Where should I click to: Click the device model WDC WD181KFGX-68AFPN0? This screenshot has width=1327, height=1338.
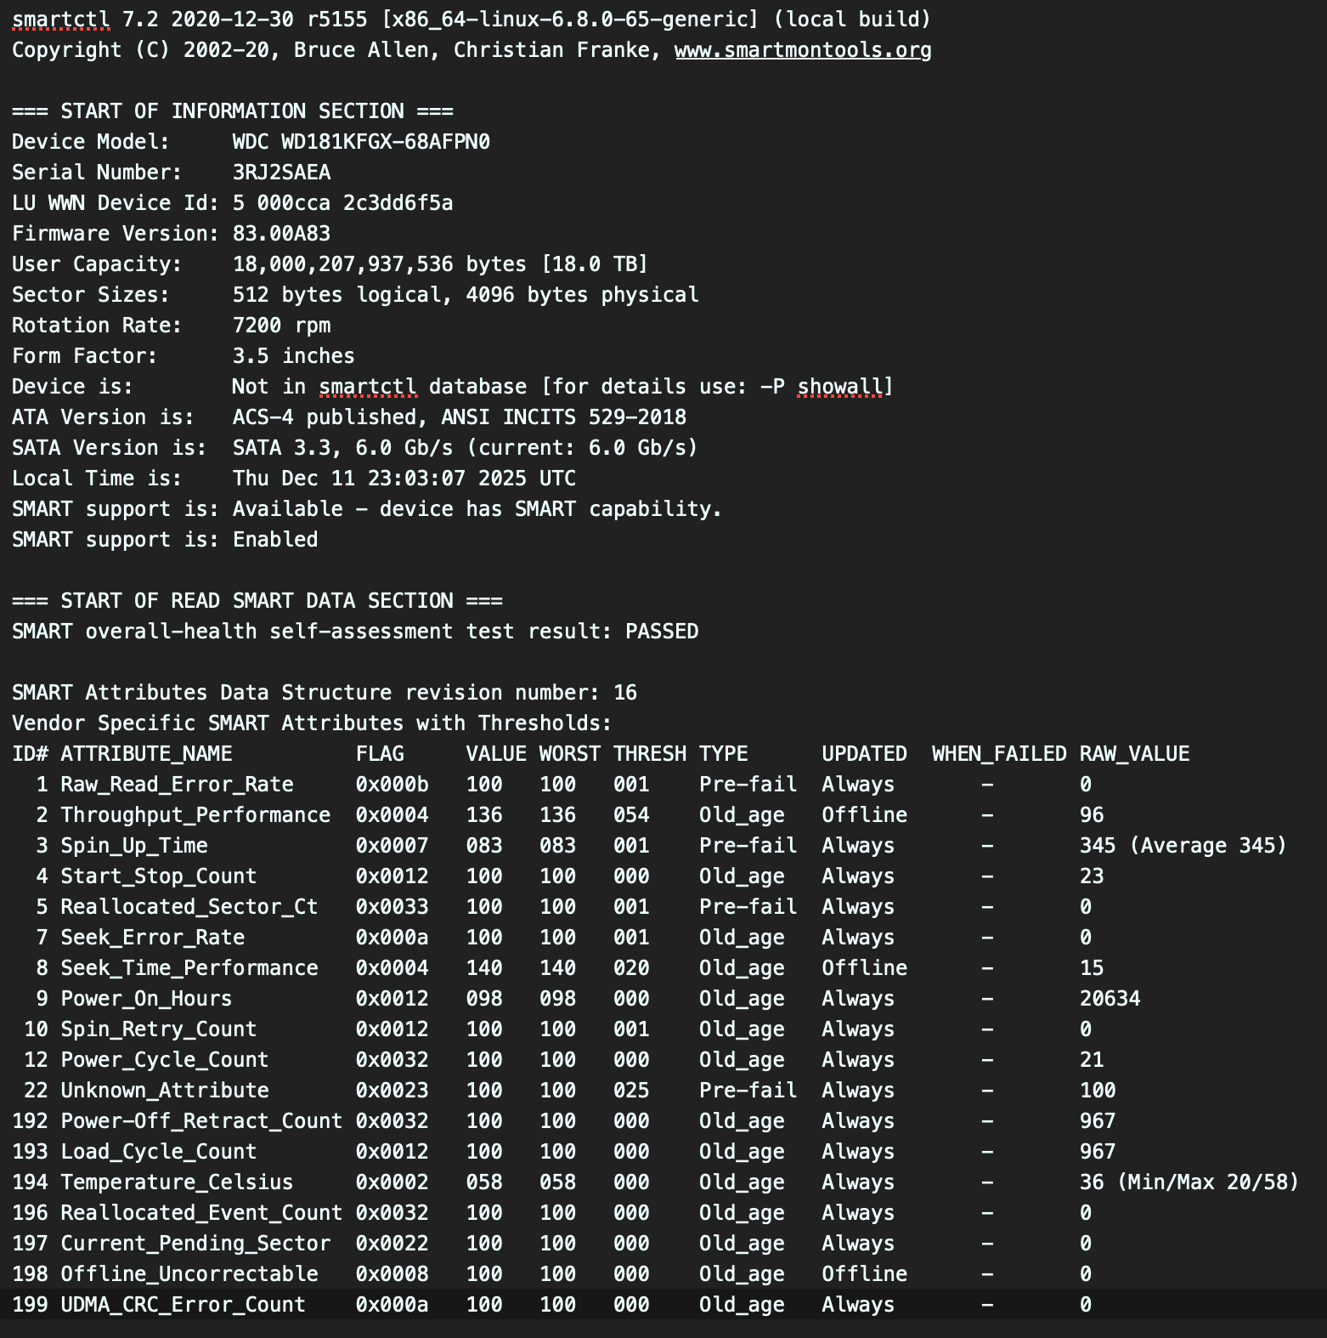(361, 142)
